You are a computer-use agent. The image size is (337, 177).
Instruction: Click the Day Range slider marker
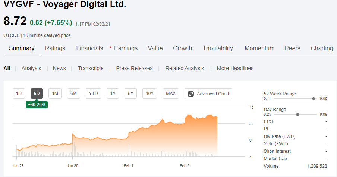(x=297, y=114)
